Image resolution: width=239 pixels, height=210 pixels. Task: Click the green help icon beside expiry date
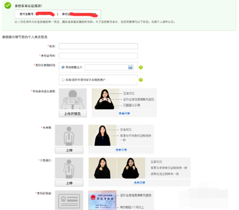141,67
